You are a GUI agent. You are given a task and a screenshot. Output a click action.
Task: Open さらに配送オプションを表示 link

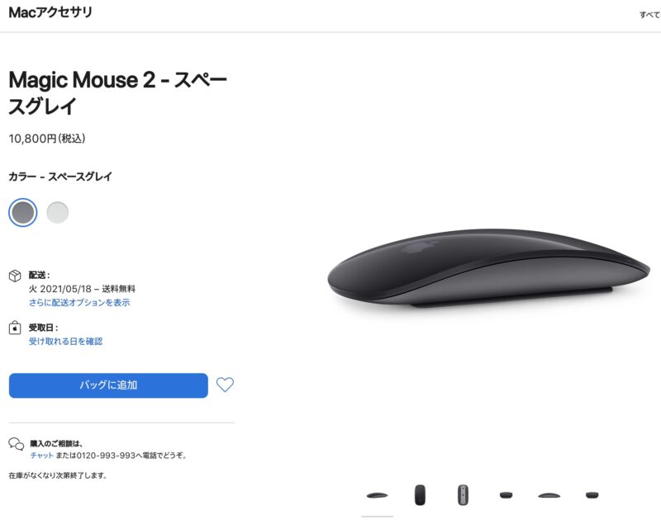[79, 302]
